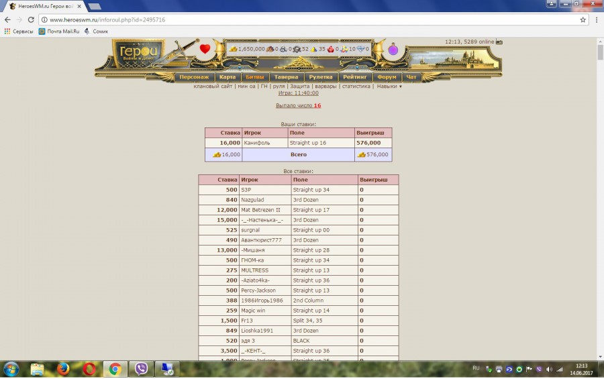Image resolution: width=604 pixels, height=379 pixels.
Task: Click the red heart health icon
Action: click(205, 49)
